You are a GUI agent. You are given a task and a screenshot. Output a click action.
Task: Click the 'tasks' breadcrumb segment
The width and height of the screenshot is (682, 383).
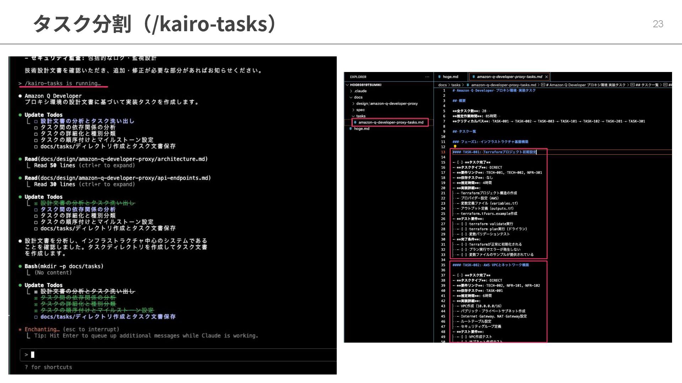pos(456,85)
